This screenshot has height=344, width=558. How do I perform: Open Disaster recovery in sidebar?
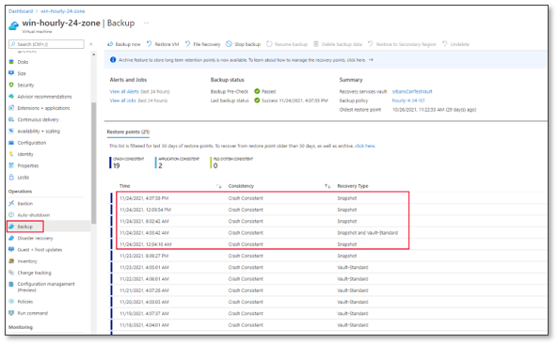coord(35,238)
